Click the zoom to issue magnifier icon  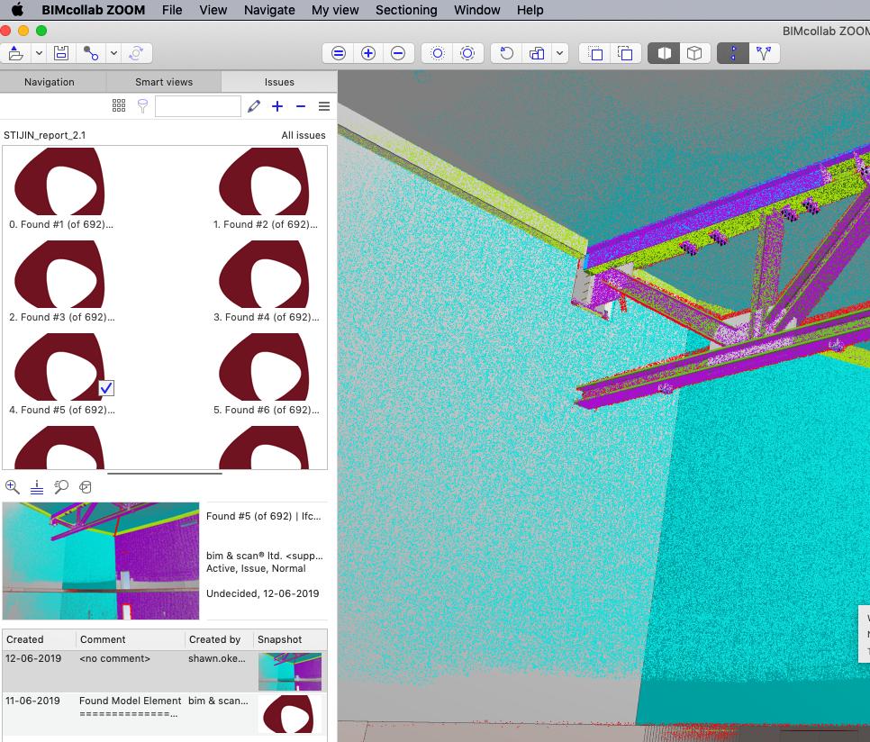[13, 487]
